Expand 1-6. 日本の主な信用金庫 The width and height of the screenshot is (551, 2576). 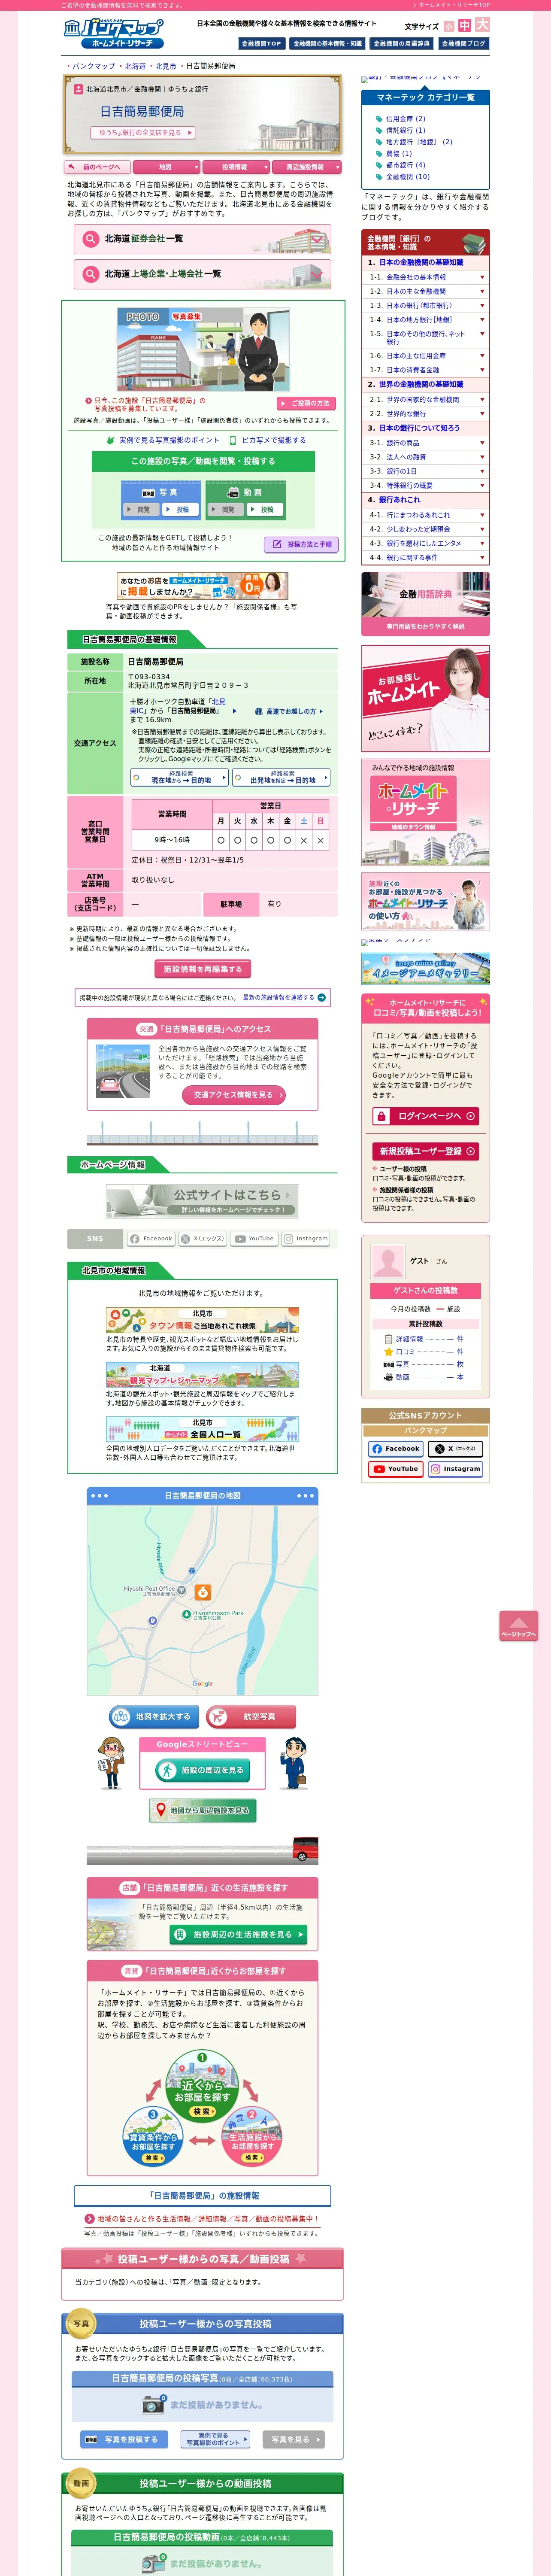(x=426, y=355)
